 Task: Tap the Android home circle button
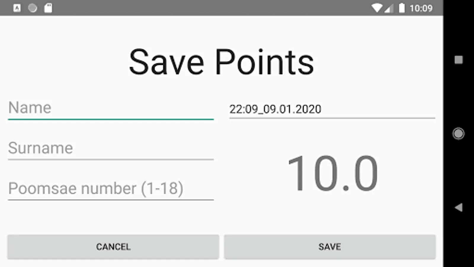coord(458,133)
